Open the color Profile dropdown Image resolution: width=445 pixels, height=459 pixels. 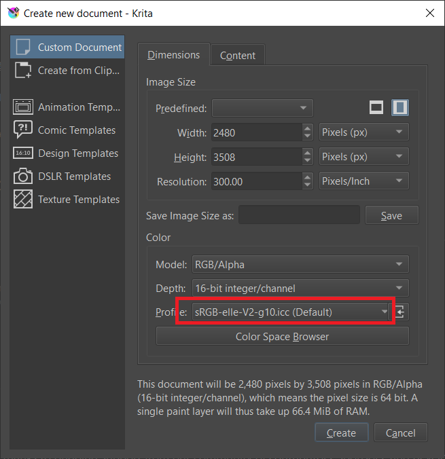tap(290, 312)
